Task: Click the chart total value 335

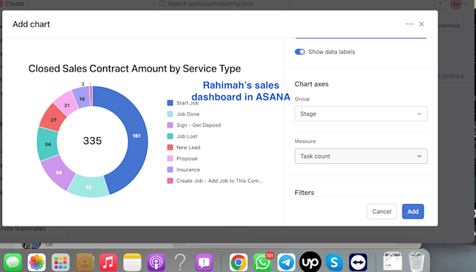Action: [x=92, y=141]
